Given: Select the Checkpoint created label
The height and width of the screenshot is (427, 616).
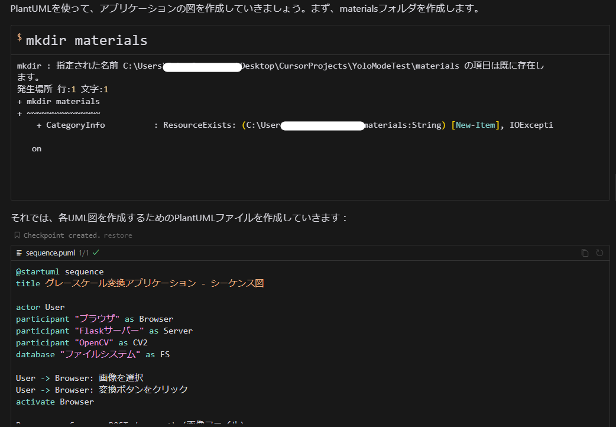Looking at the screenshot, I should (x=64, y=235).
